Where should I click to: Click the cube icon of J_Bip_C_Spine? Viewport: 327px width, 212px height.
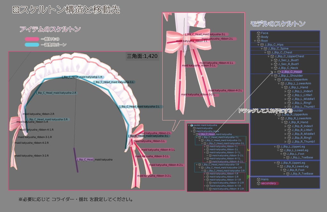[x=265, y=49]
